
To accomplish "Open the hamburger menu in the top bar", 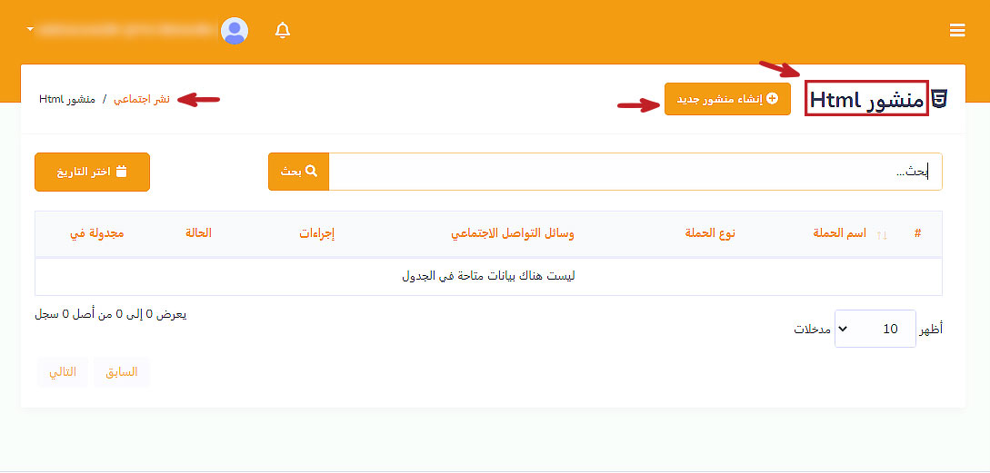I will (957, 31).
